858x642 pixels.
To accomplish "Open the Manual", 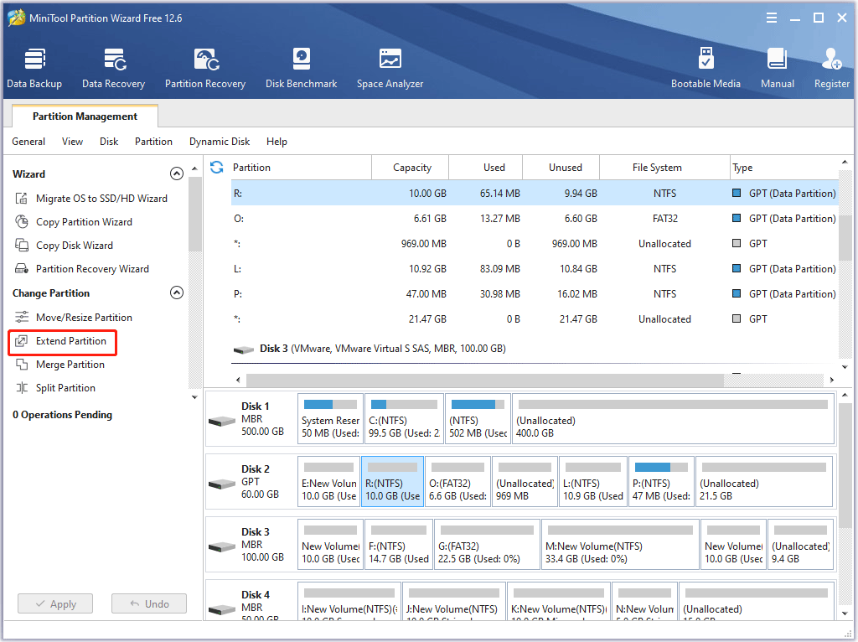I will coord(777,69).
